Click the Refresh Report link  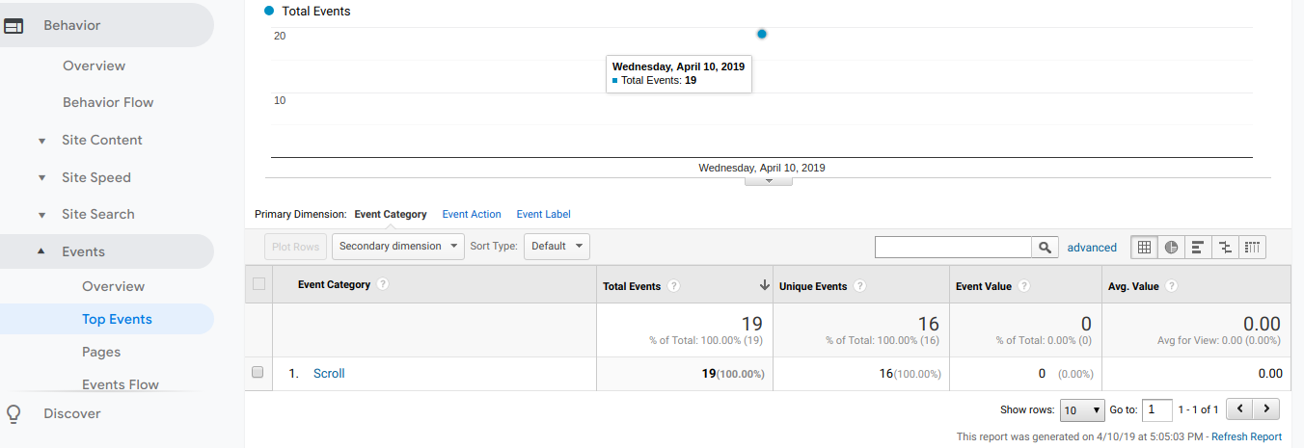[x=1247, y=436]
